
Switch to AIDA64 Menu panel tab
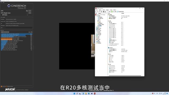click(96, 13)
